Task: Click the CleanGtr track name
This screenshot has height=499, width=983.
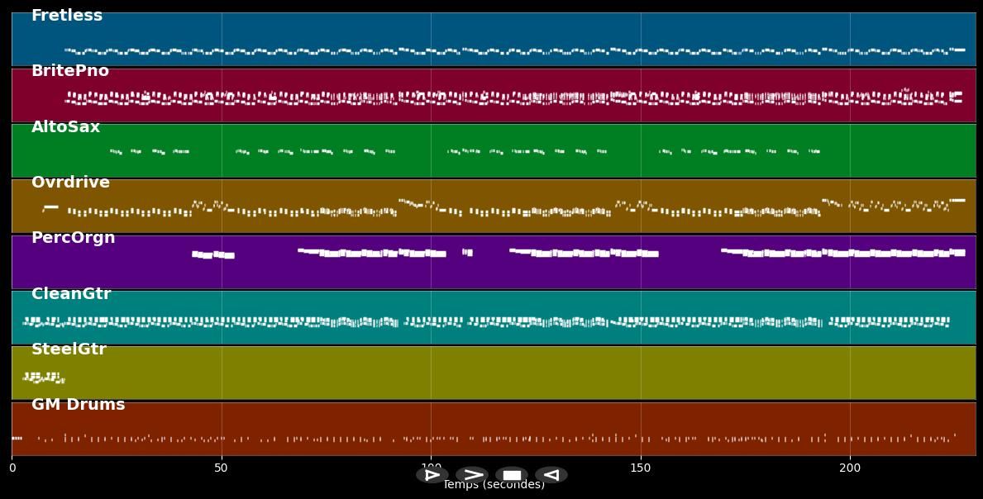Action: [x=71, y=294]
